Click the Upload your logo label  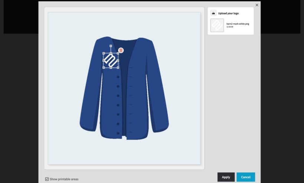point(228,13)
